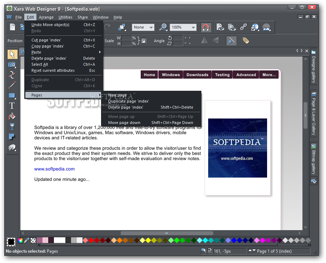Image resolution: width=326 pixels, height=263 pixels.
Task: Open the Bitmap gallery tab
Action: click(314, 159)
